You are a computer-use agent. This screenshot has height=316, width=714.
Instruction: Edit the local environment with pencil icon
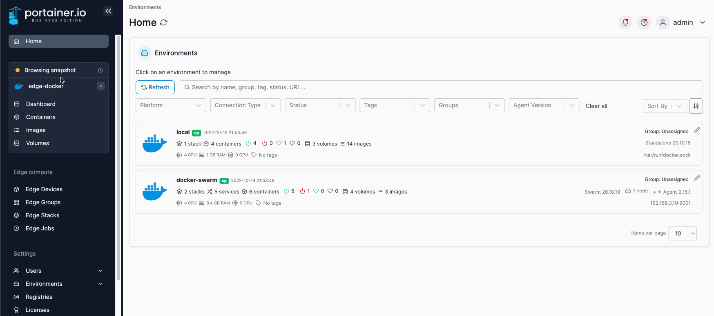[x=697, y=130]
